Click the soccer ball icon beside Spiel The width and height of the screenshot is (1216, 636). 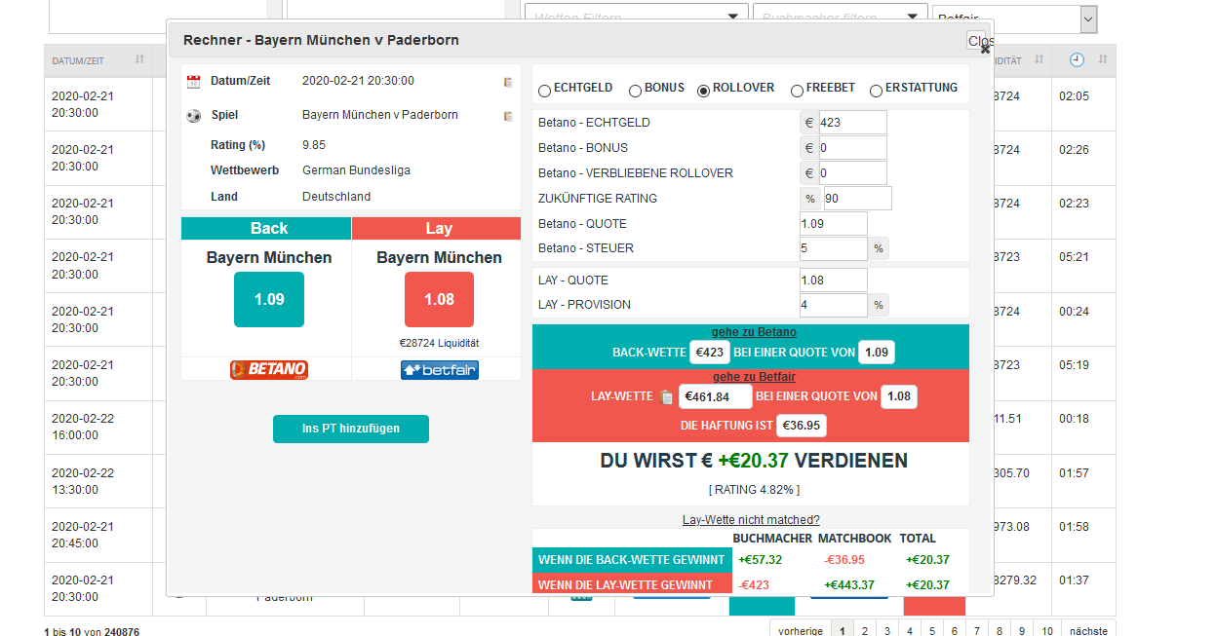click(x=193, y=116)
